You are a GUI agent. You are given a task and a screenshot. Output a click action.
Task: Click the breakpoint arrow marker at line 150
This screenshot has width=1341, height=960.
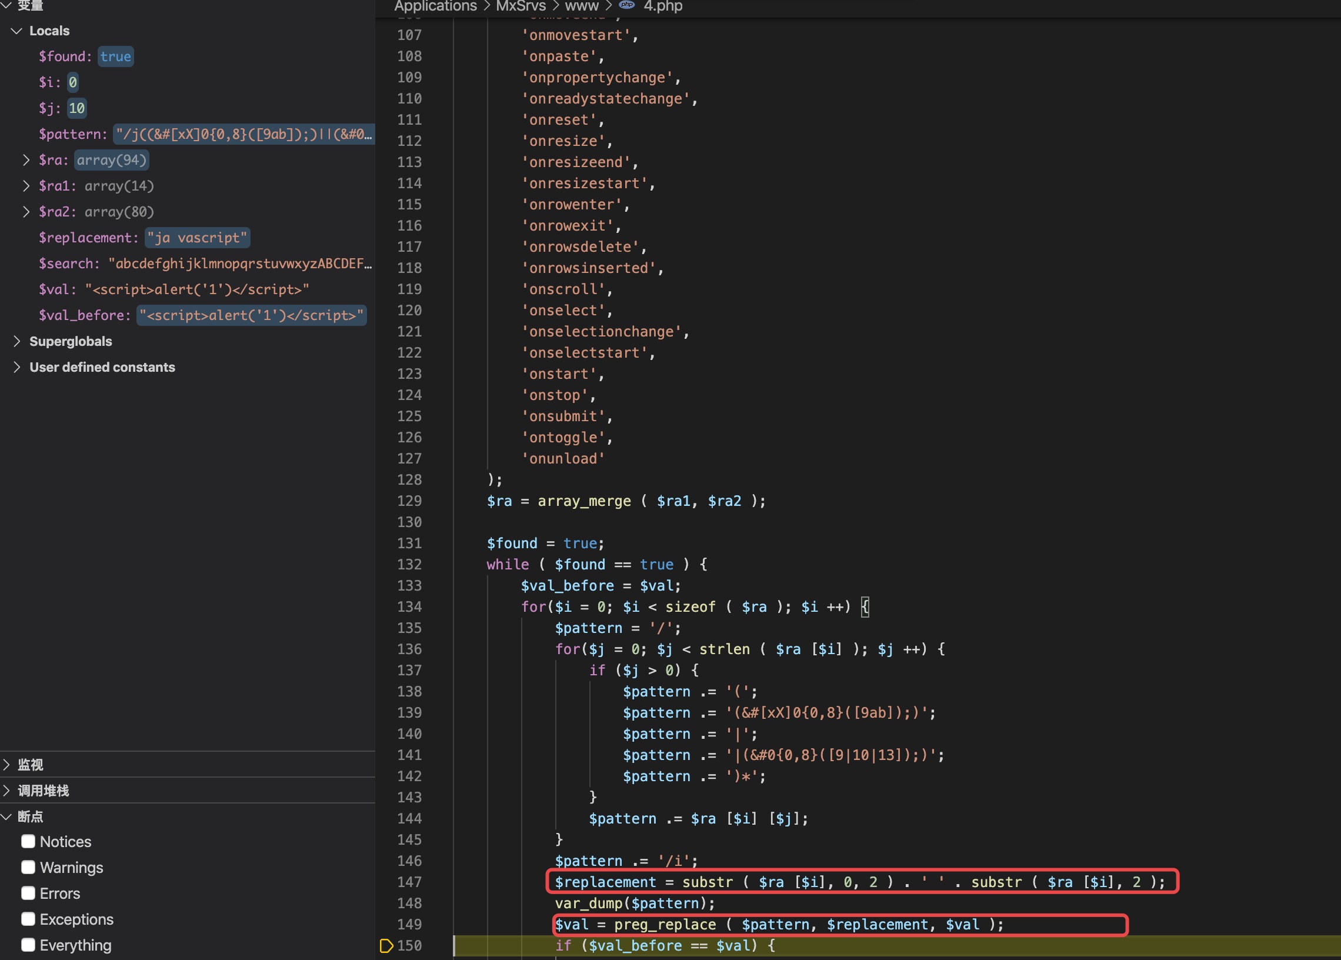[386, 946]
